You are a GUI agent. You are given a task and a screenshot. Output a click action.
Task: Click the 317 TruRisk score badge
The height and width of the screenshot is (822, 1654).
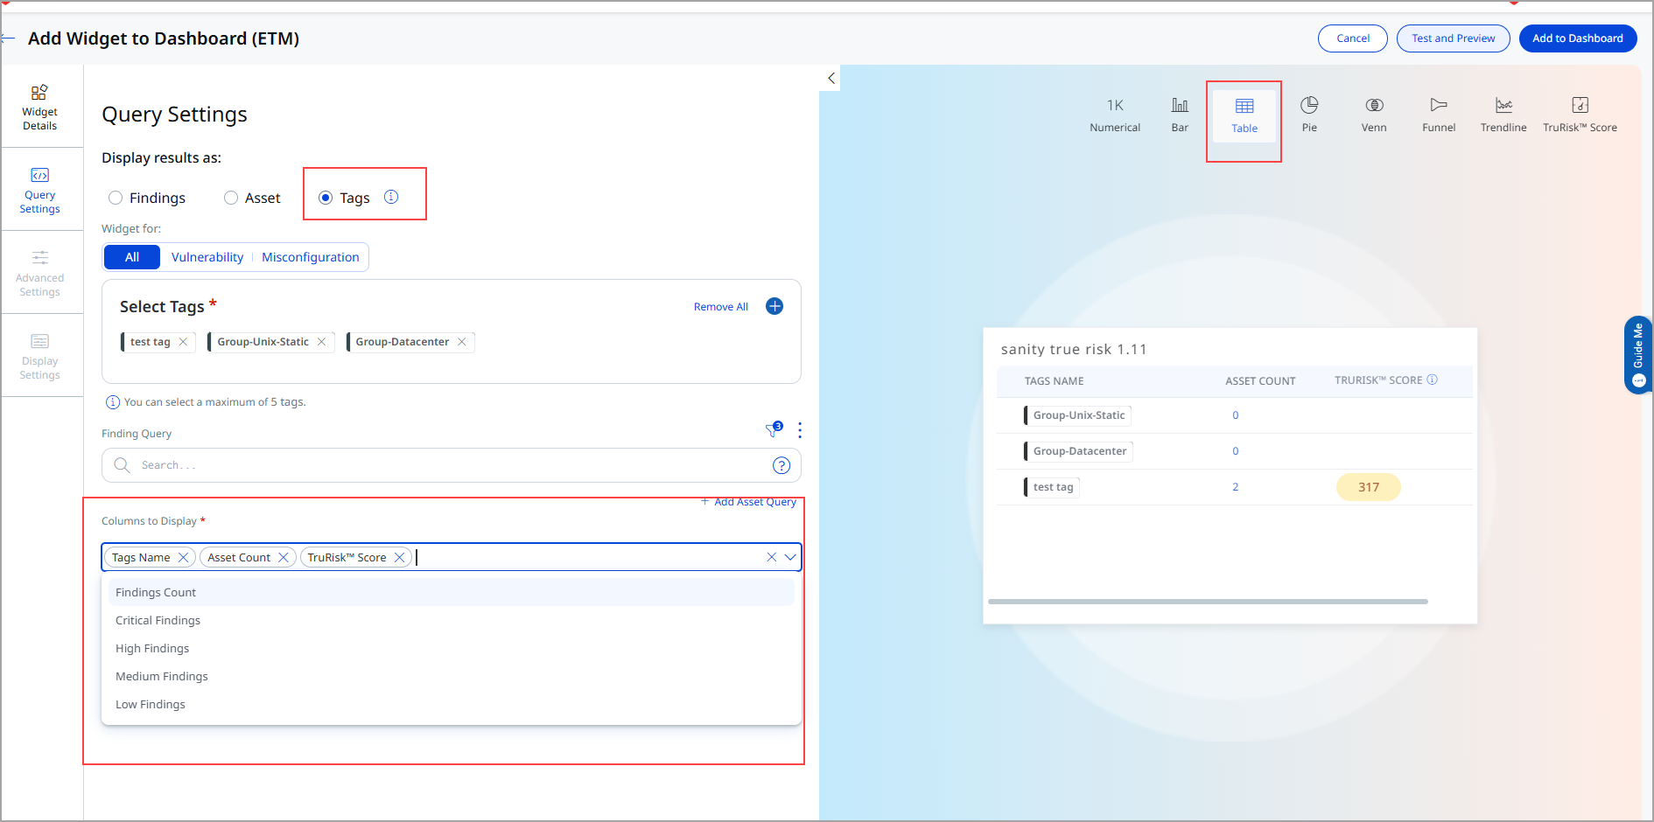(1369, 487)
